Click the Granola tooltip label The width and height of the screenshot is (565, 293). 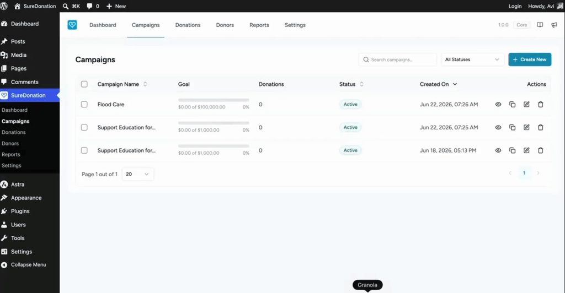click(x=367, y=285)
